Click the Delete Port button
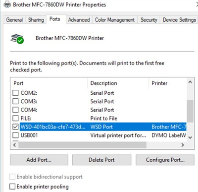This screenshot has height=192, width=198. (101, 160)
